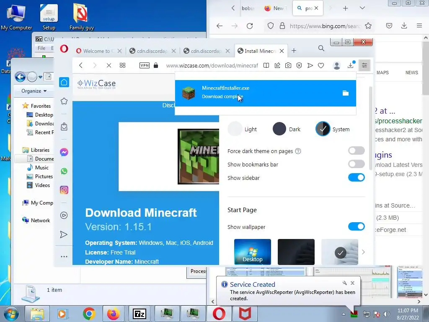Choose checked light wallpaper thumbnail

(340, 252)
